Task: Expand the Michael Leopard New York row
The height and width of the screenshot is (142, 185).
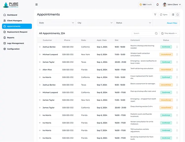Action: tap(40, 54)
